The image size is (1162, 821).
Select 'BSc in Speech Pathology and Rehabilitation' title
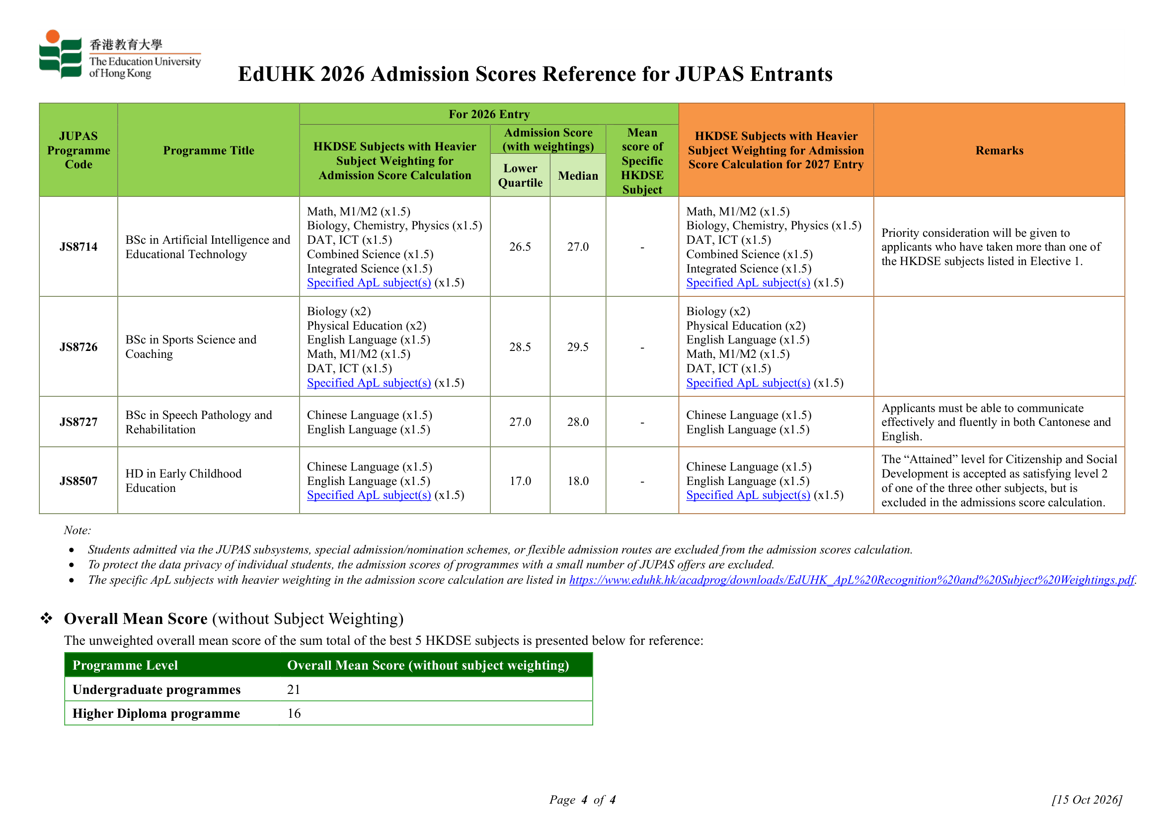198,422
